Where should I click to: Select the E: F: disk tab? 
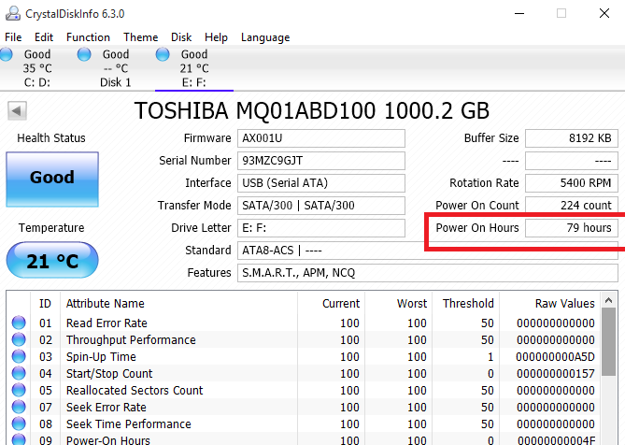(194, 68)
